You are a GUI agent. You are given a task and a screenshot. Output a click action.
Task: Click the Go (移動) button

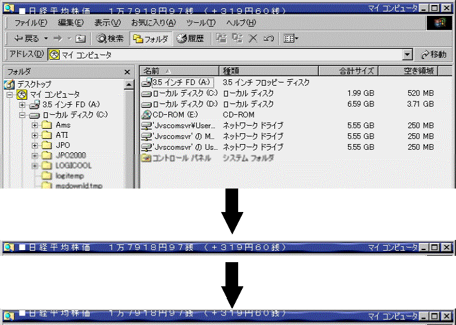click(x=434, y=55)
